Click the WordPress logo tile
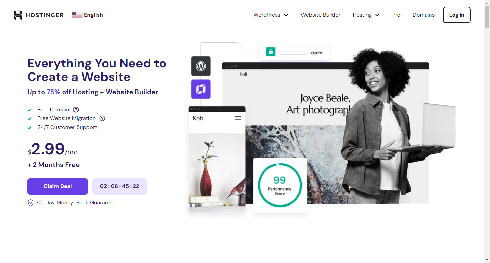490x263 pixels. 201,66
